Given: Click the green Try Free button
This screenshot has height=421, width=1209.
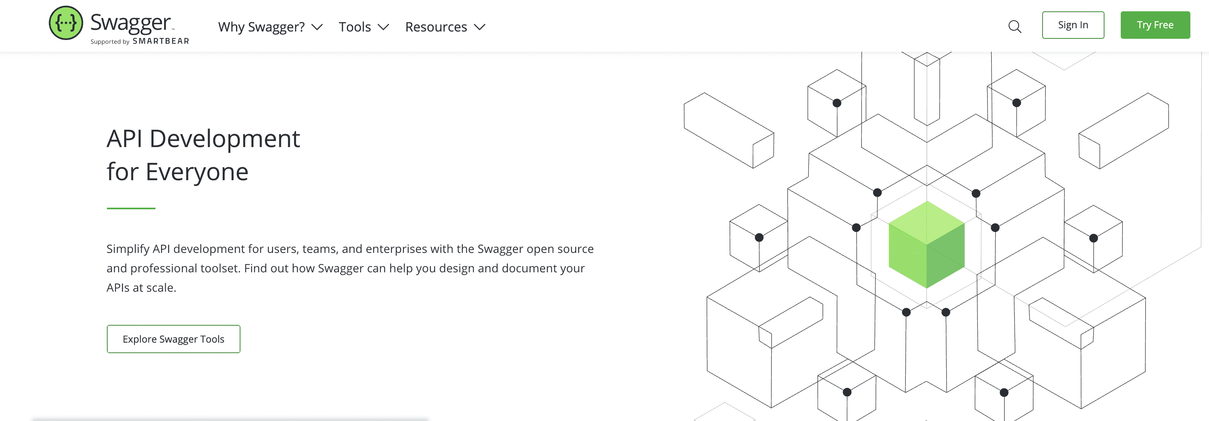Looking at the screenshot, I should tap(1155, 25).
